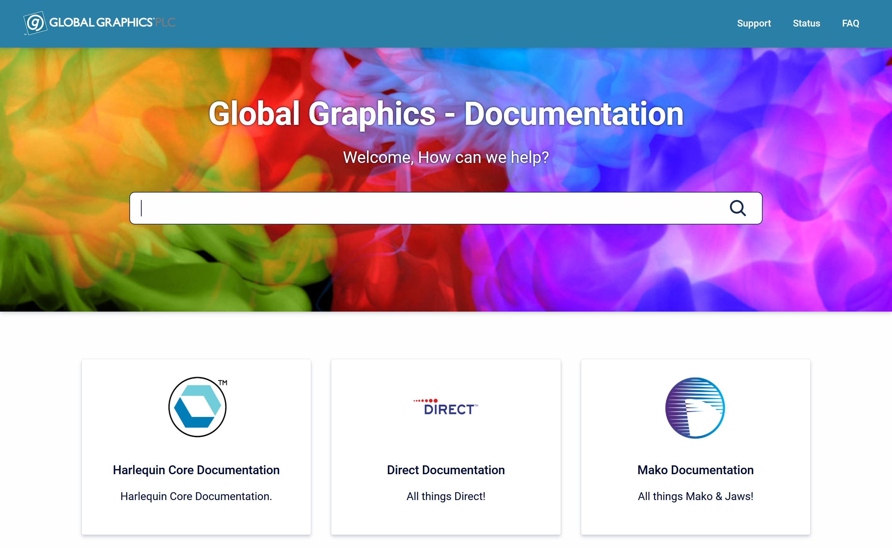Click the 'GLOBAL GRAPHICS' header wordmark text
This screenshot has width=892, height=548.
tap(101, 22)
